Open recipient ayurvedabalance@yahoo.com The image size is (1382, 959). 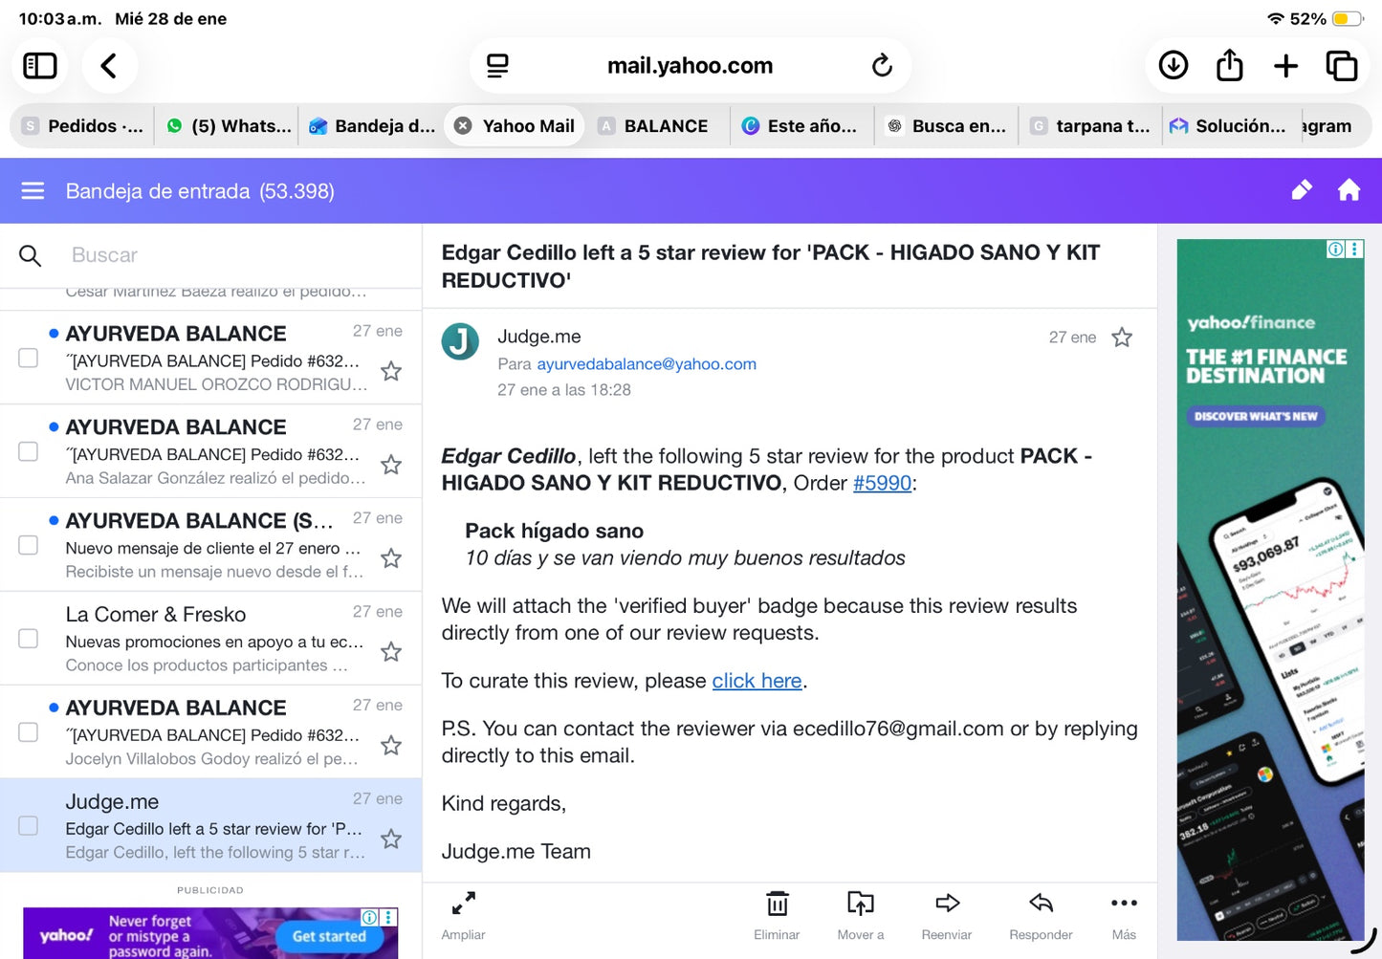click(647, 364)
